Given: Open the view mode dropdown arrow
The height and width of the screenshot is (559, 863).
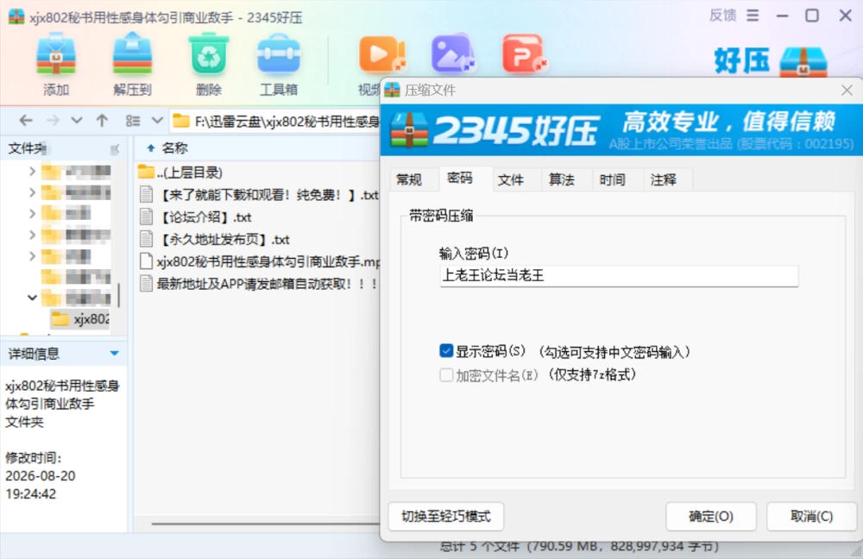Looking at the screenshot, I should pos(157,121).
